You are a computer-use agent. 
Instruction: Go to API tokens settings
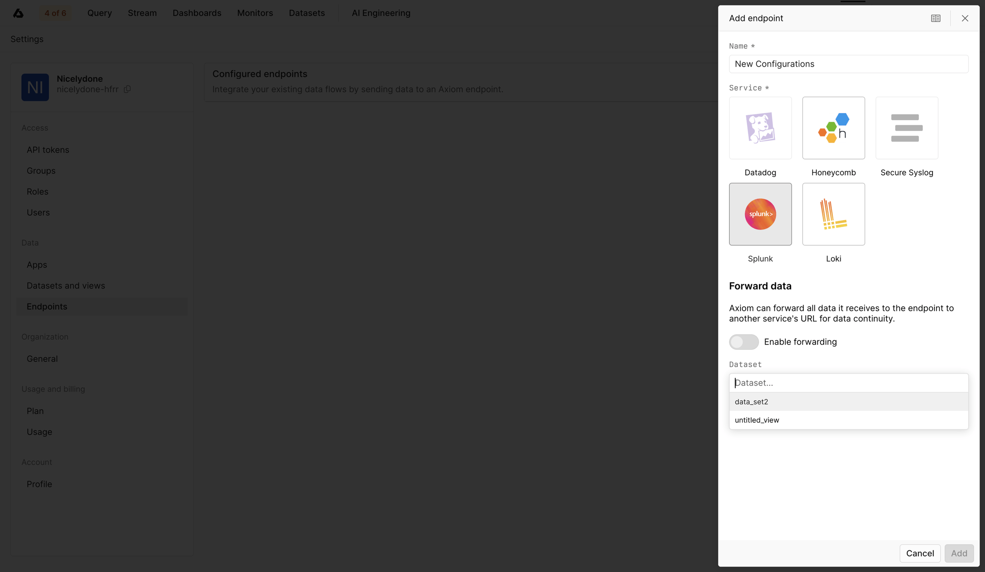pos(48,150)
